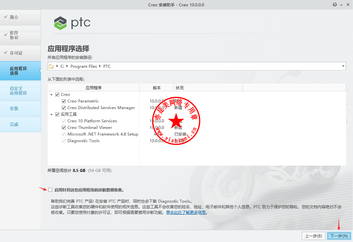353x242 pixels.
Task: Toggle the top-level Creo checkbox
Action: point(57,95)
